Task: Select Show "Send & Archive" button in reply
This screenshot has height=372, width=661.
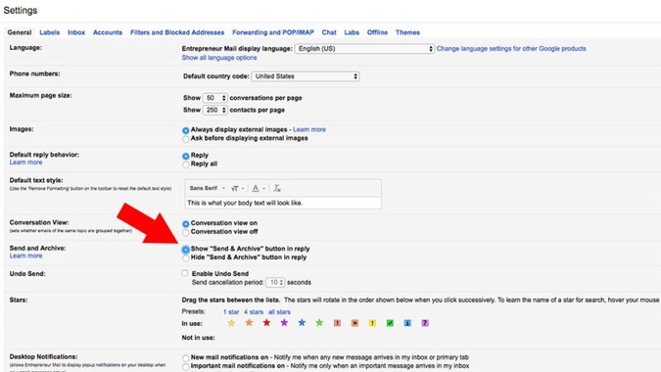Action: pos(185,250)
